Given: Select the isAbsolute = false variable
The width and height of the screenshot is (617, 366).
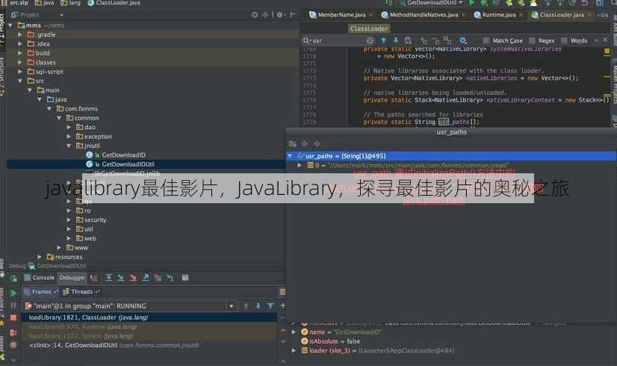Looking at the screenshot, I should [330, 341].
